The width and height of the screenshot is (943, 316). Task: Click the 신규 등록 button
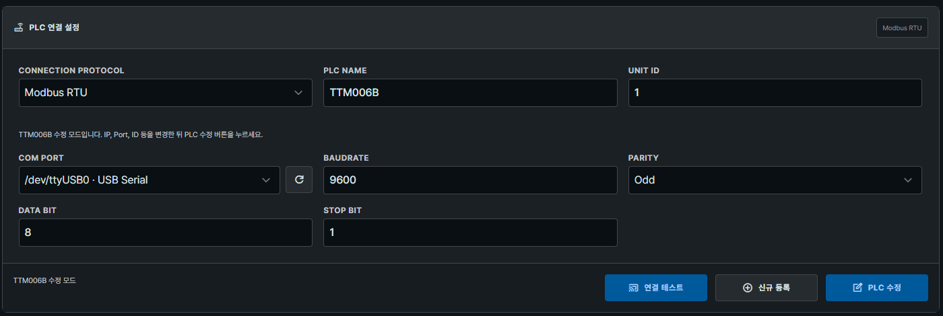coord(767,288)
